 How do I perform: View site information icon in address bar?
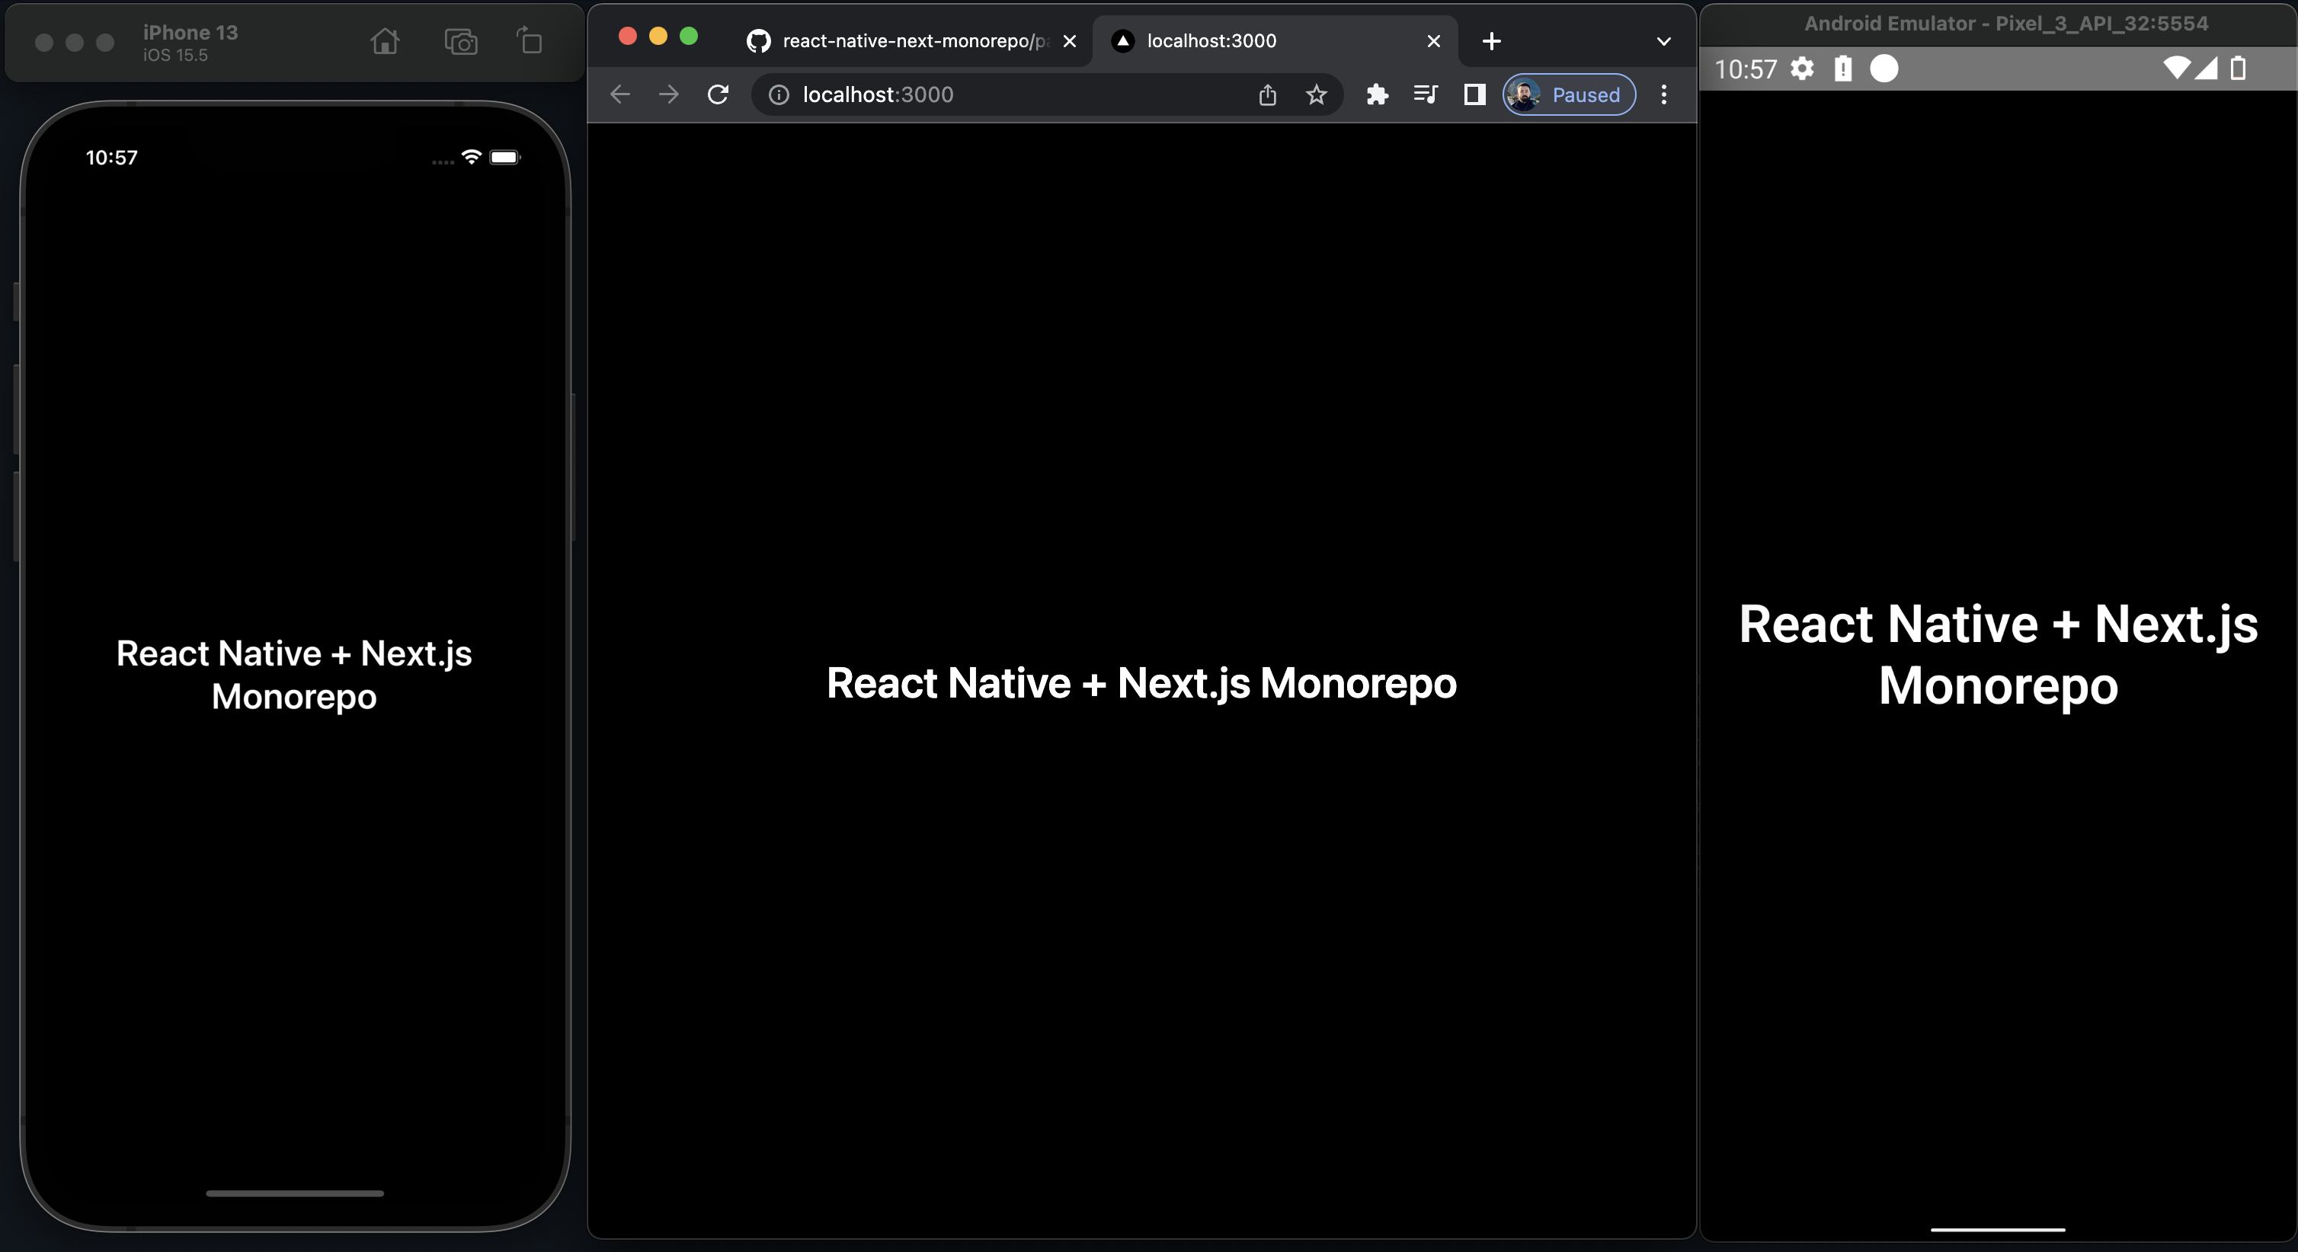pos(779,94)
